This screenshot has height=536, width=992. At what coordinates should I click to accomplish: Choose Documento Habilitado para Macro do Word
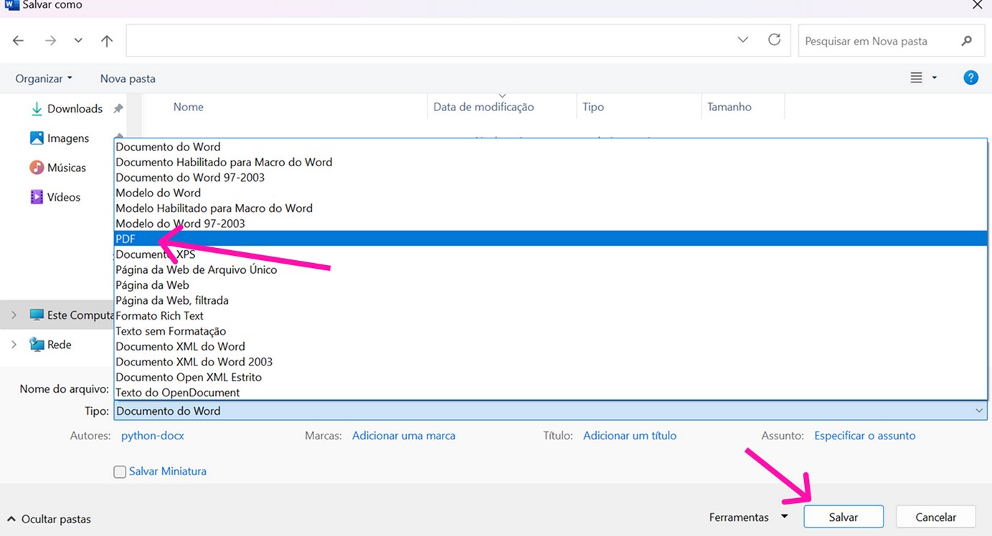550,162
